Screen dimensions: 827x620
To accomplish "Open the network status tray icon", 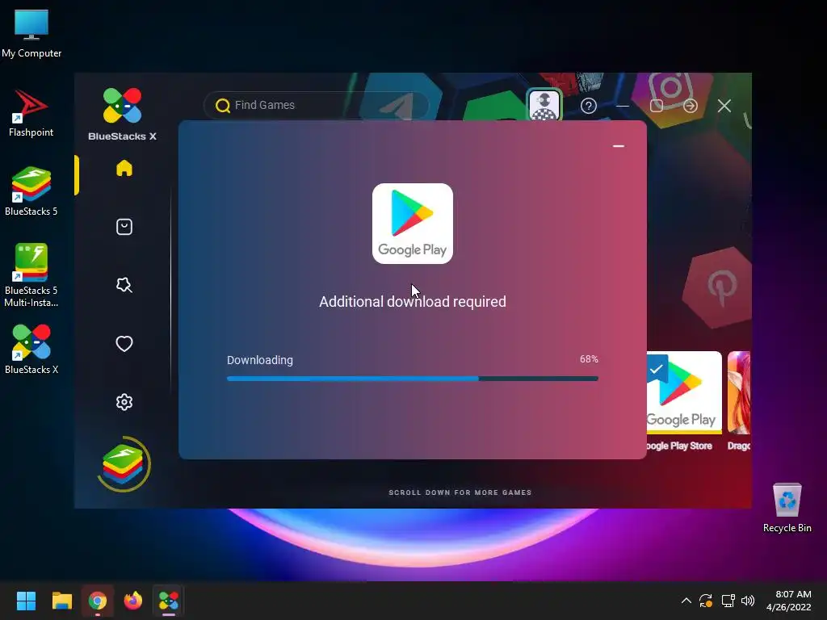I will 728,601.
